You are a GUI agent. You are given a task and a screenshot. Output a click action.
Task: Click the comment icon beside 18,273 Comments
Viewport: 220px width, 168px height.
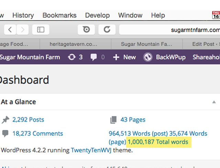(5, 134)
